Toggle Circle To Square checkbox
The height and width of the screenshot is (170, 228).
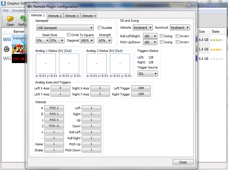[x=69, y=35]
